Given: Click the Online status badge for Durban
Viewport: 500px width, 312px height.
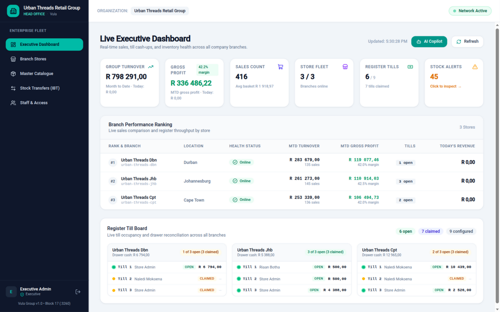Looking at the screenshot, I should (x=242, y=162).
